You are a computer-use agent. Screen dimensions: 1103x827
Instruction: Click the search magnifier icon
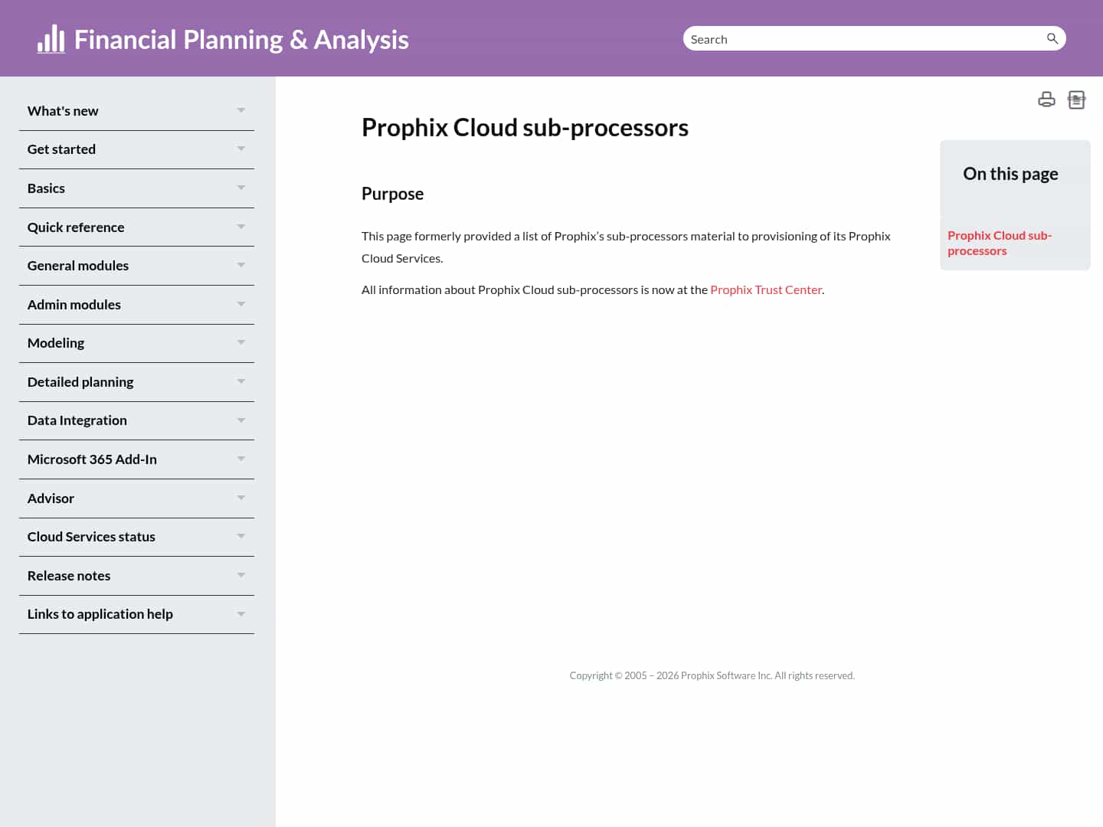coord(1052,38)
